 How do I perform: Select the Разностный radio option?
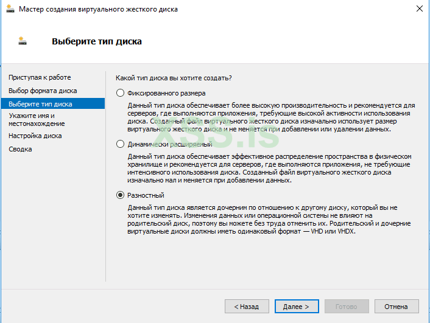click(120, 195)
